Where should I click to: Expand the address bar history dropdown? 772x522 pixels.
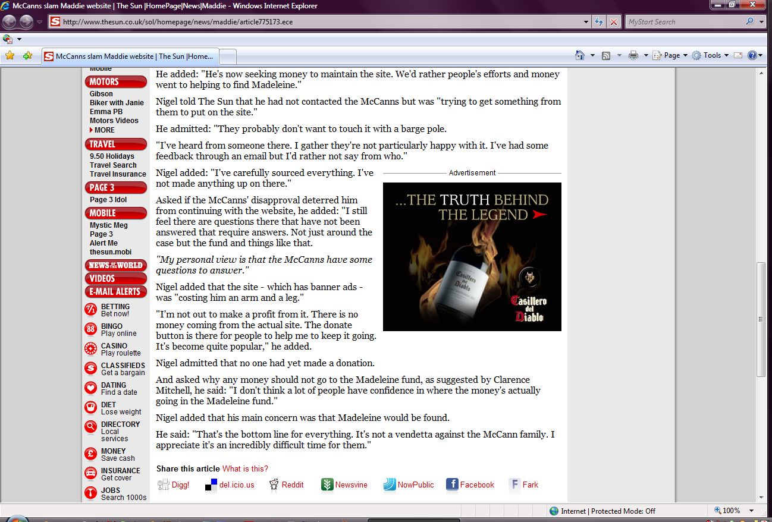coord(586,22)
